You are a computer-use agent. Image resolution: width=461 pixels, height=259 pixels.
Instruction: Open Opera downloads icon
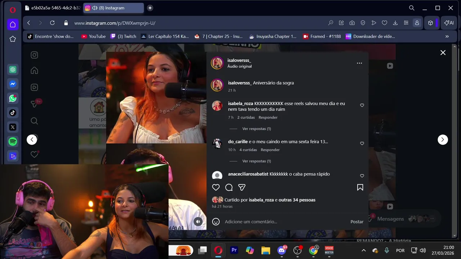click(395, 23)
